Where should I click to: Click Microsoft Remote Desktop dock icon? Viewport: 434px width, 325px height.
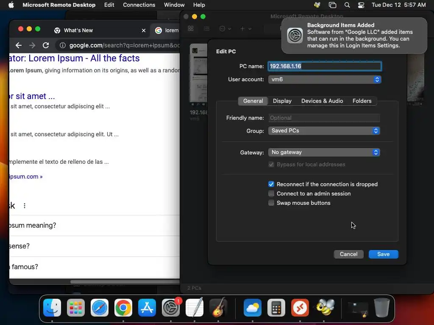pos(300,308)
